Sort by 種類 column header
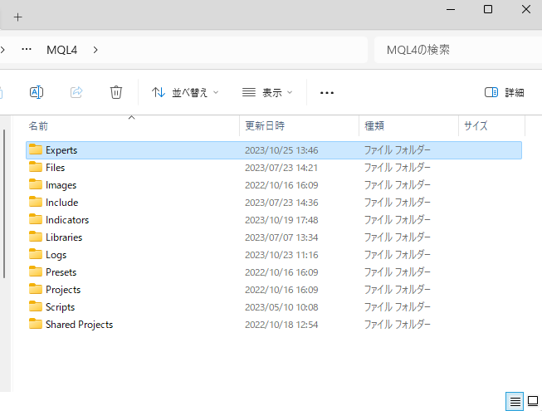Screen dimensions: 542x411 coord(374,126)
